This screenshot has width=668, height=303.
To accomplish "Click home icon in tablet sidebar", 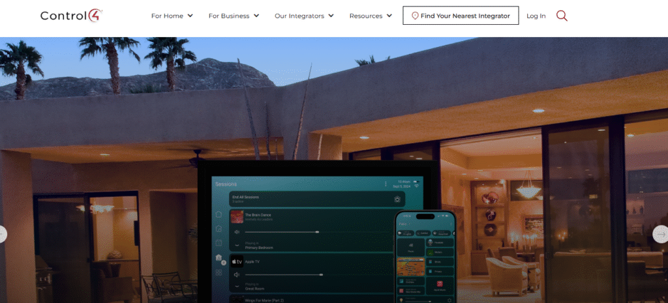I will pyautogui.click(x=219, y=214).
